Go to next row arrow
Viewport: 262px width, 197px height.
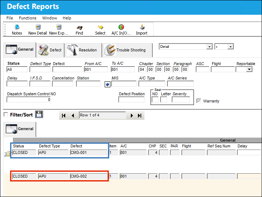(132, 115)
